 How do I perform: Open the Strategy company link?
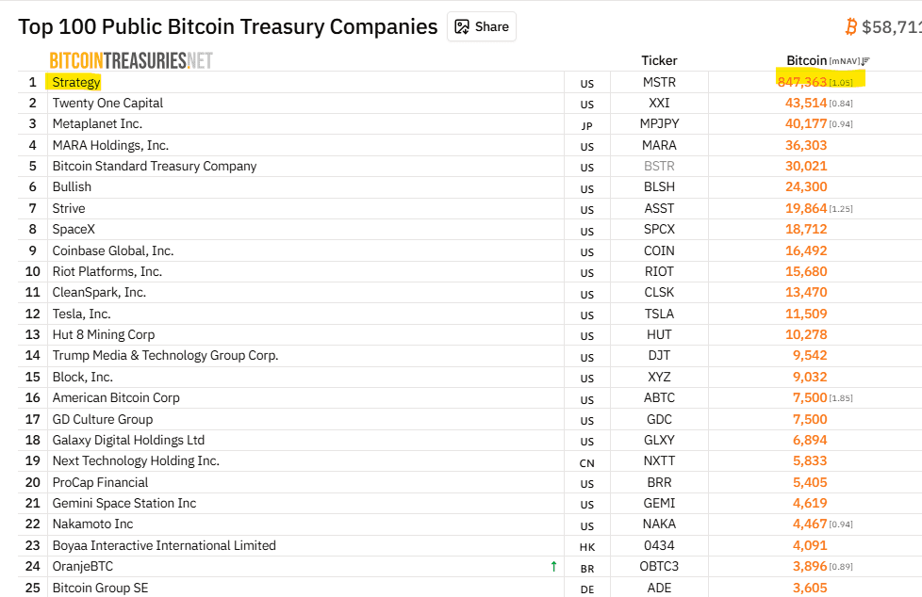[75, 82]
